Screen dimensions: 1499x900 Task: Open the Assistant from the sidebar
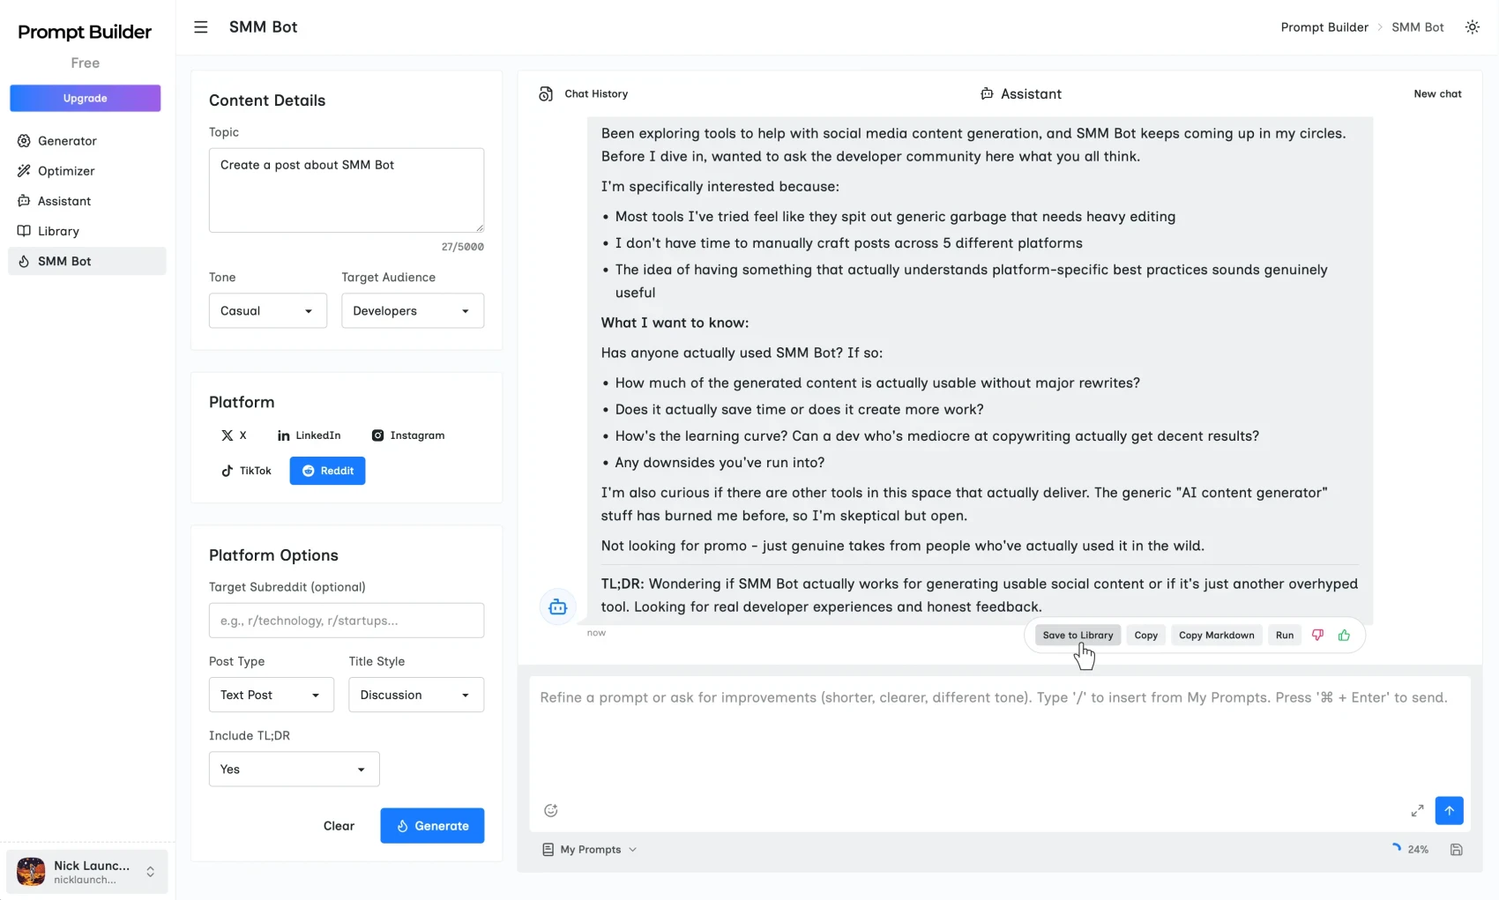coord(63,201)
